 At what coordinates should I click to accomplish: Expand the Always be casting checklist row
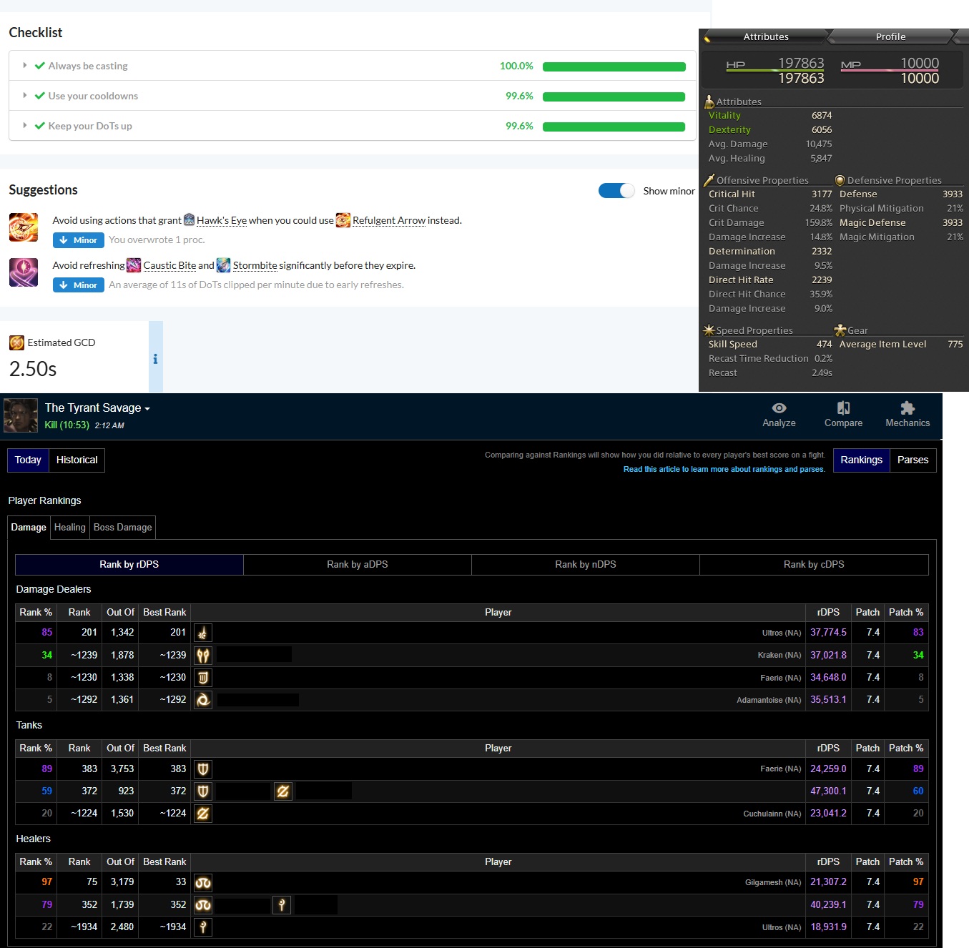click(x=353, y=66)
